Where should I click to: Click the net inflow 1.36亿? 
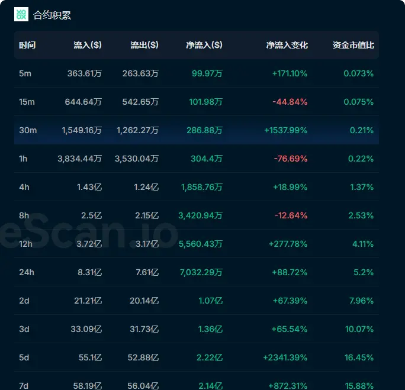(x=210, y=329)
